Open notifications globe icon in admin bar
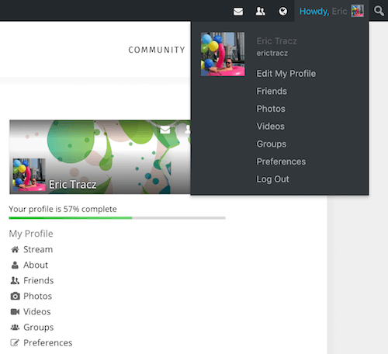Screen dimensions: 388x354 282,12
